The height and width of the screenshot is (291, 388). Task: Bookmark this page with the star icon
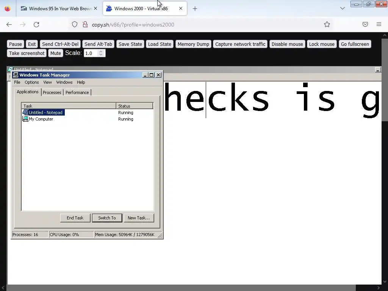(x=327, y=24)
